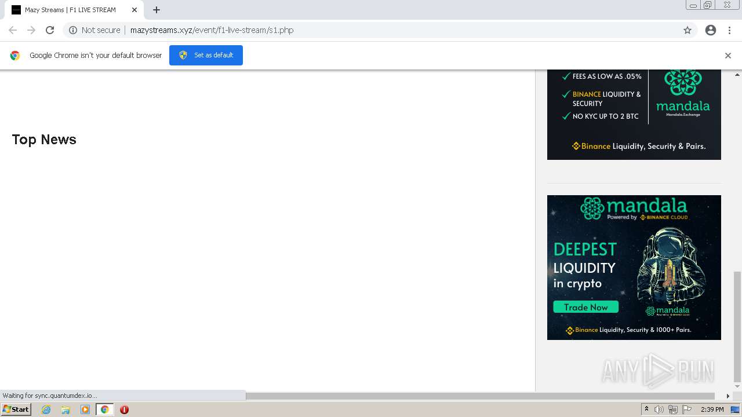This screenshot has width=742, height=417.
Task: Click the vertical scrollbar down arrow
Action: click(x=737, y=386)
